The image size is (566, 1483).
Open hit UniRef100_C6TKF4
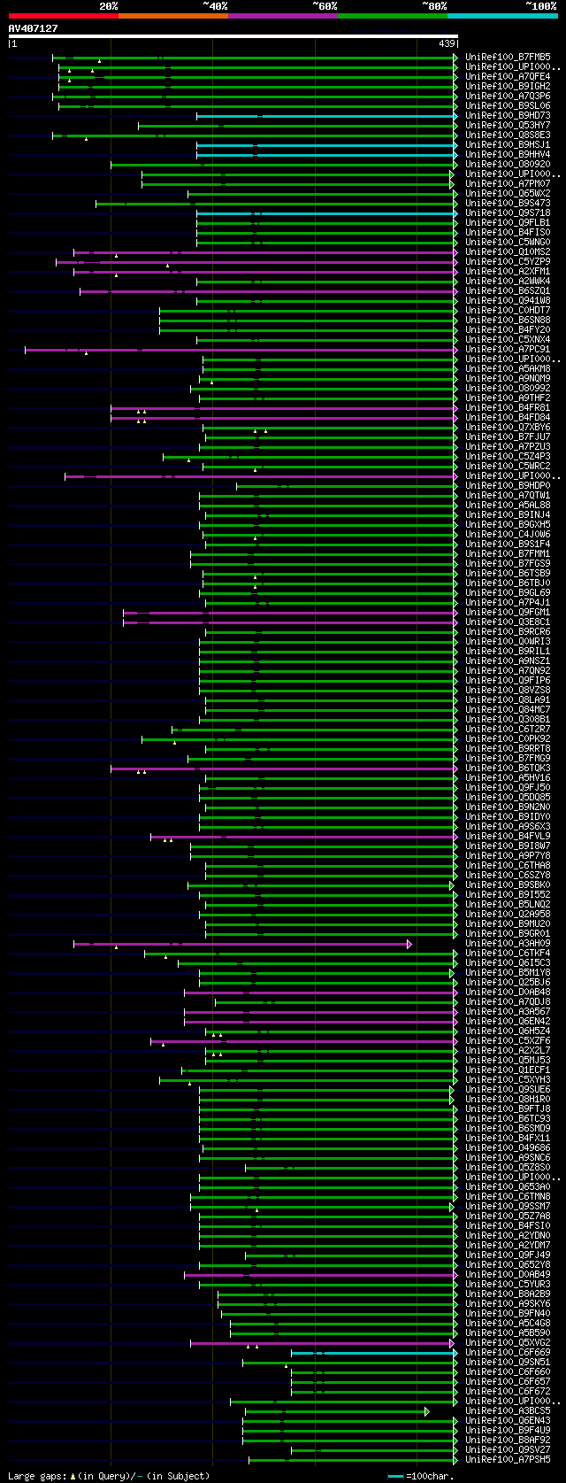(508, 953)
